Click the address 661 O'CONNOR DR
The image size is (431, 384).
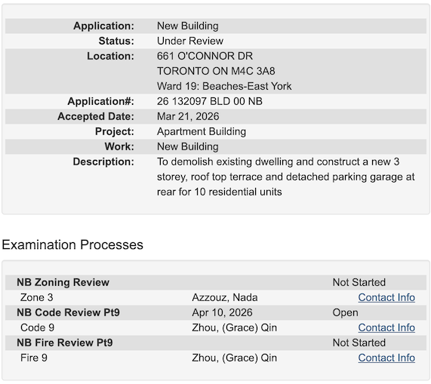(205, 56)
